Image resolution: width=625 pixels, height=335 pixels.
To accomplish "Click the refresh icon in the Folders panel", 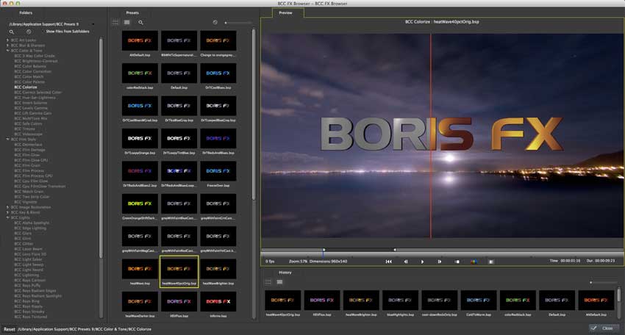I will [x=29, y=32].
